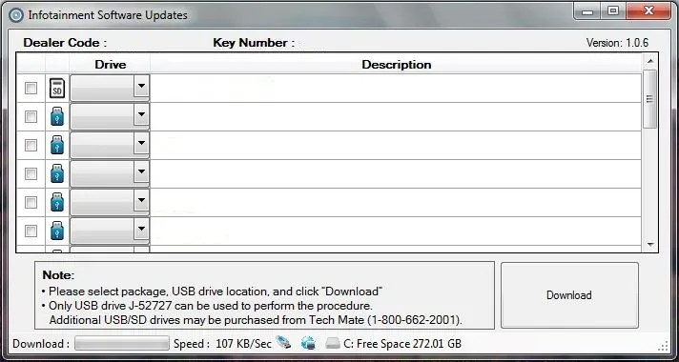Image resolution: width=679 pixels, height=362 pixels.
Task: Click the "Please select package" note line
Action: pyautogui.click(x=212, y=292)
